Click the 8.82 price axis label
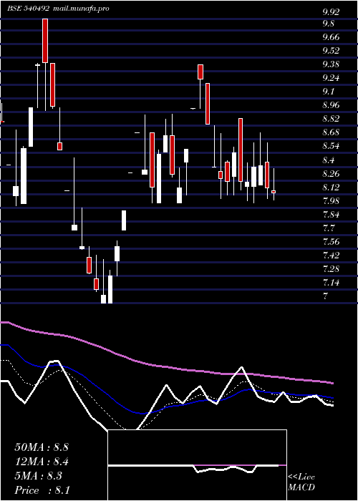The image size is (358, 501). (331, 119)
